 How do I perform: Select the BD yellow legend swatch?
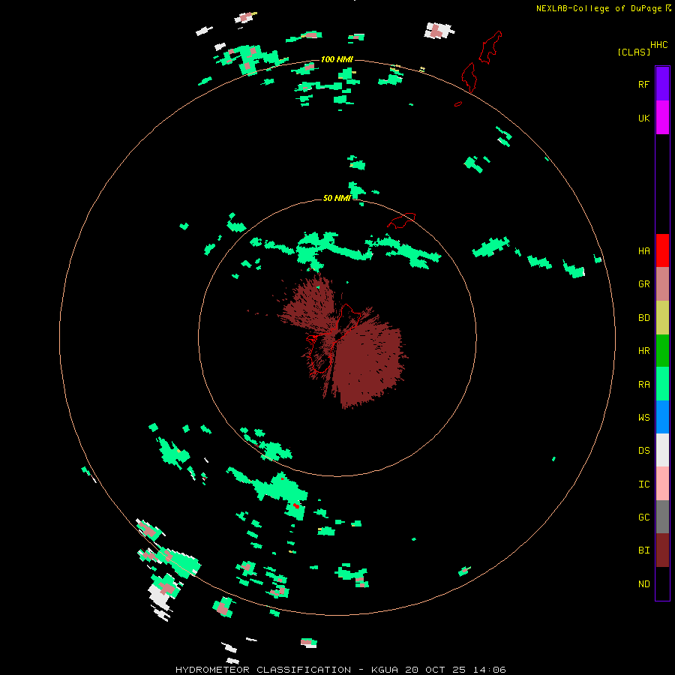[662, 318]
